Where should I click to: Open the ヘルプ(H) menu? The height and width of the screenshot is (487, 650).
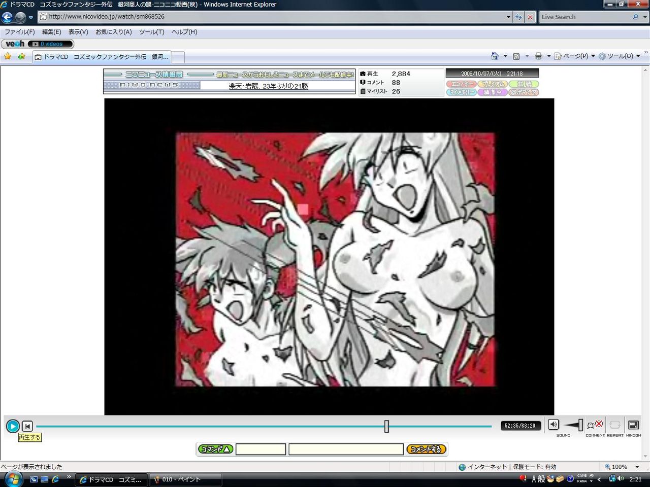(184, 32)
